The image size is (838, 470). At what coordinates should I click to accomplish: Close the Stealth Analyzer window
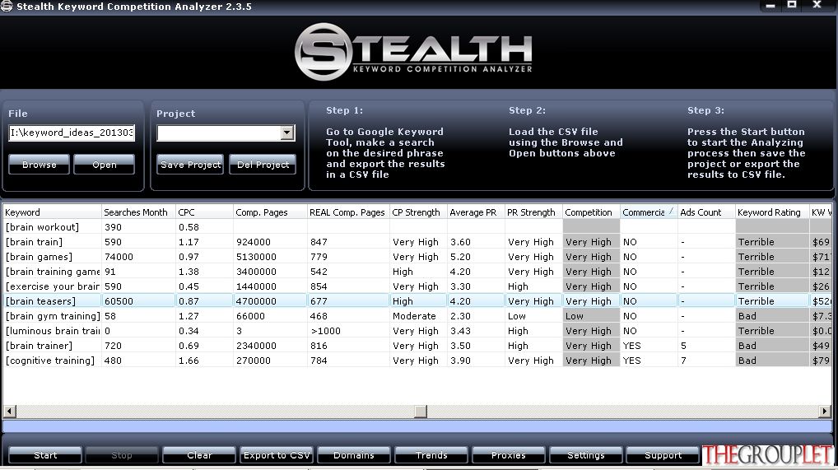(x=817, y=5)
